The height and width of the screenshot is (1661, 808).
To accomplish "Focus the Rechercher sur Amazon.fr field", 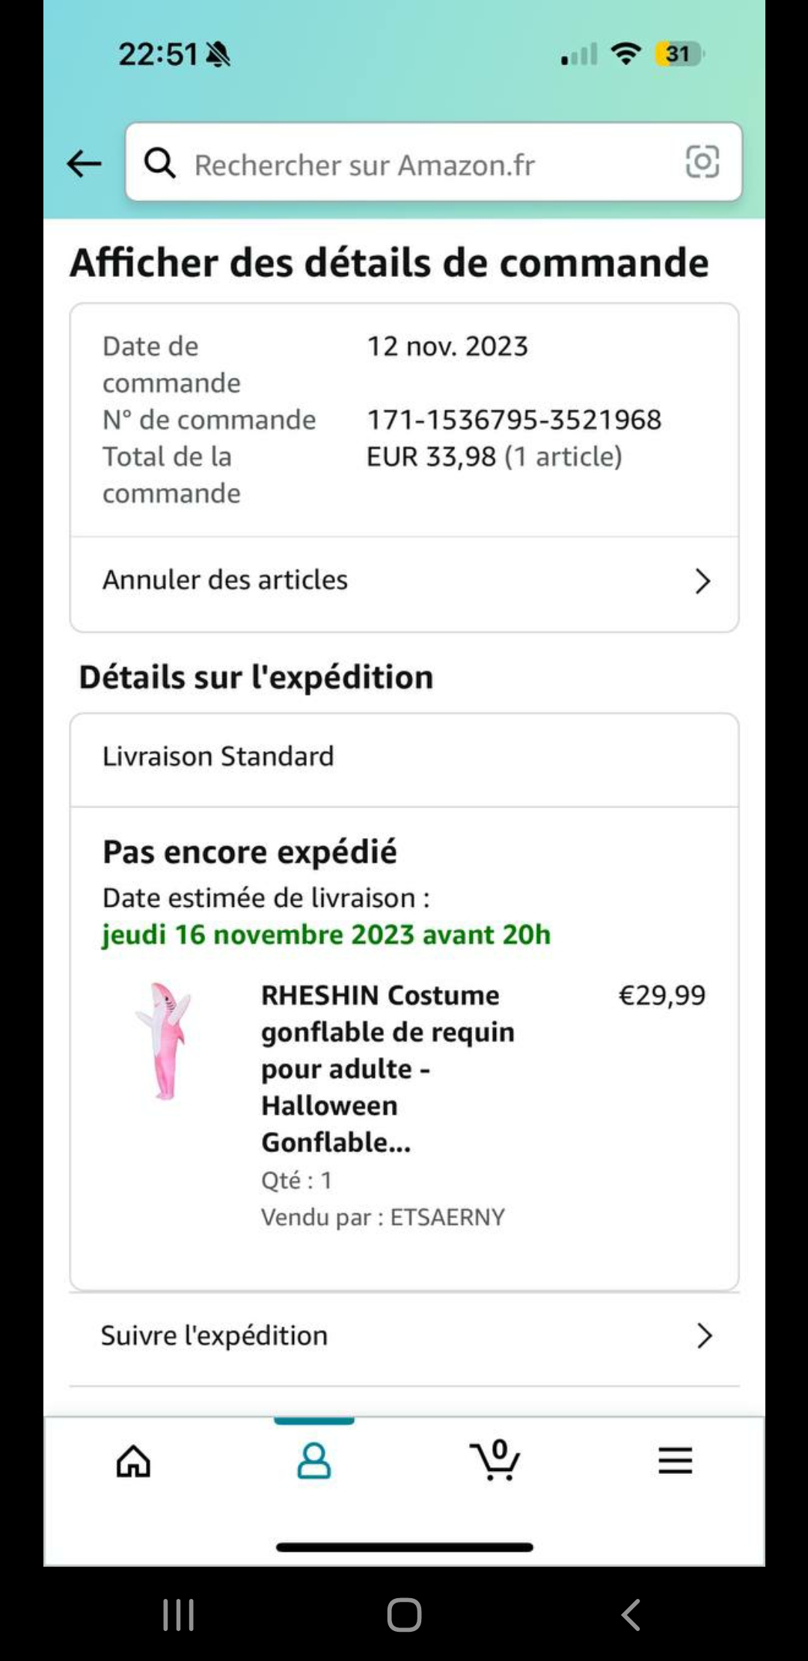I will (419, 165).
